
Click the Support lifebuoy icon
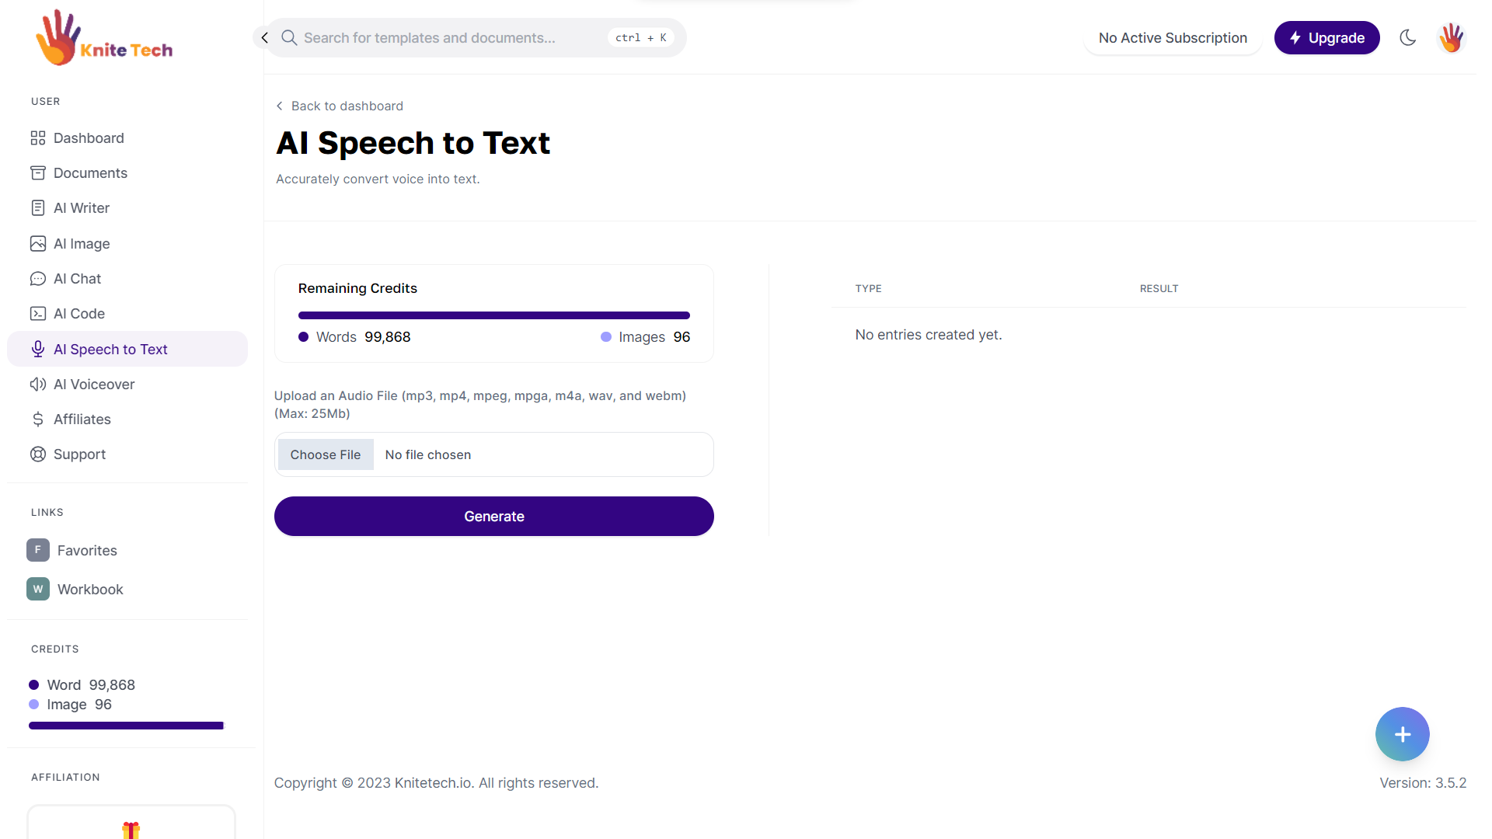pos(37,454)
